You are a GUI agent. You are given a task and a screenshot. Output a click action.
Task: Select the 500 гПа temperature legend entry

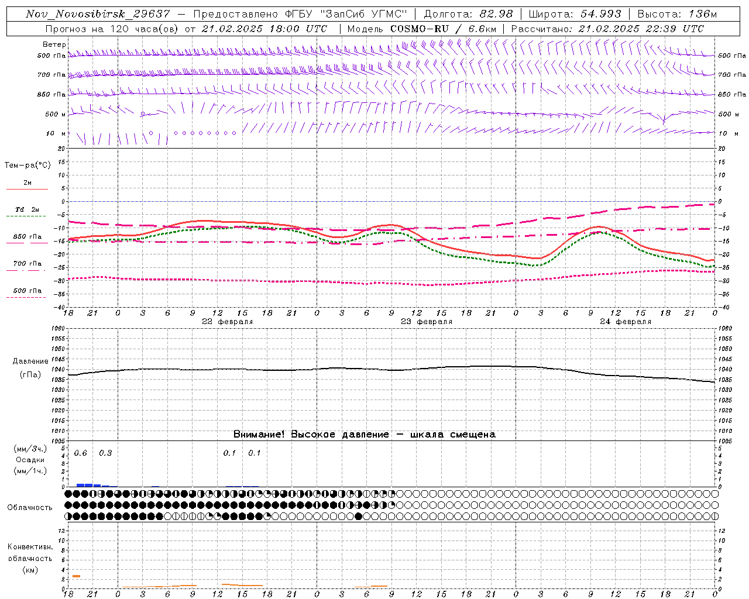pyautogui.click(x=28, y=293)
